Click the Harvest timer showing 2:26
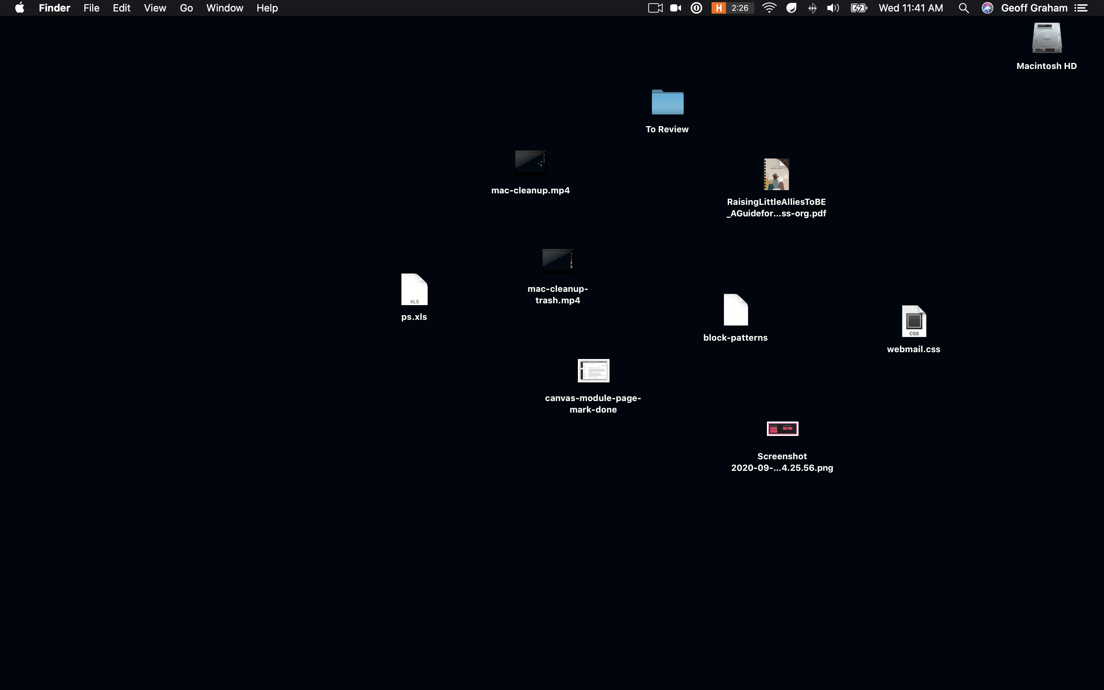The width and height of the screenshot is (1104, 690). [732, 8]
